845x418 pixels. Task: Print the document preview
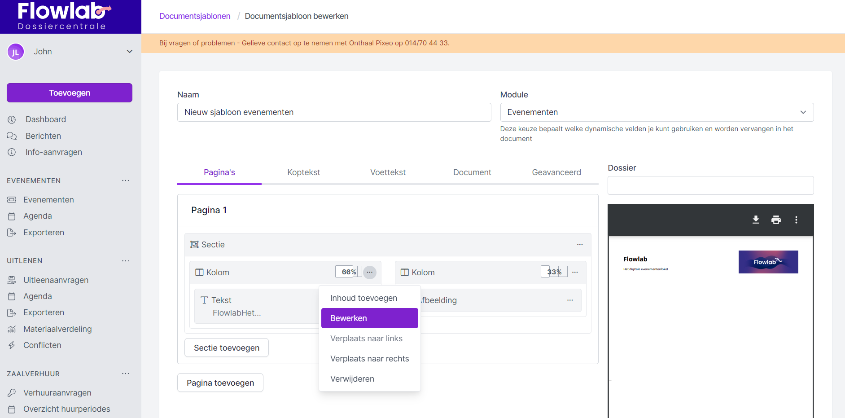click(x=776, y=220)
